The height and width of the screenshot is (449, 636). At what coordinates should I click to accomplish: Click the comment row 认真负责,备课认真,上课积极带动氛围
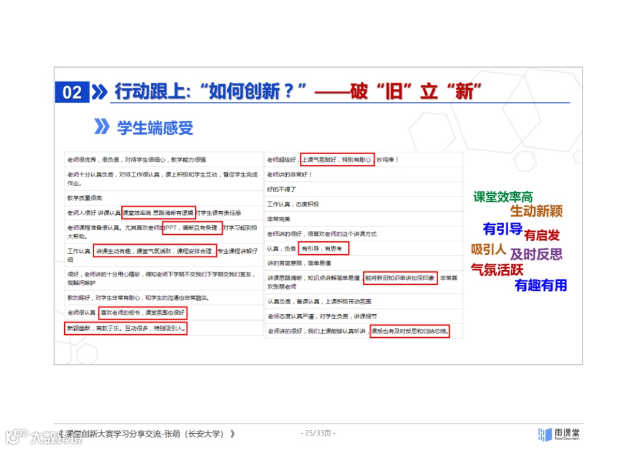(364, 301)
